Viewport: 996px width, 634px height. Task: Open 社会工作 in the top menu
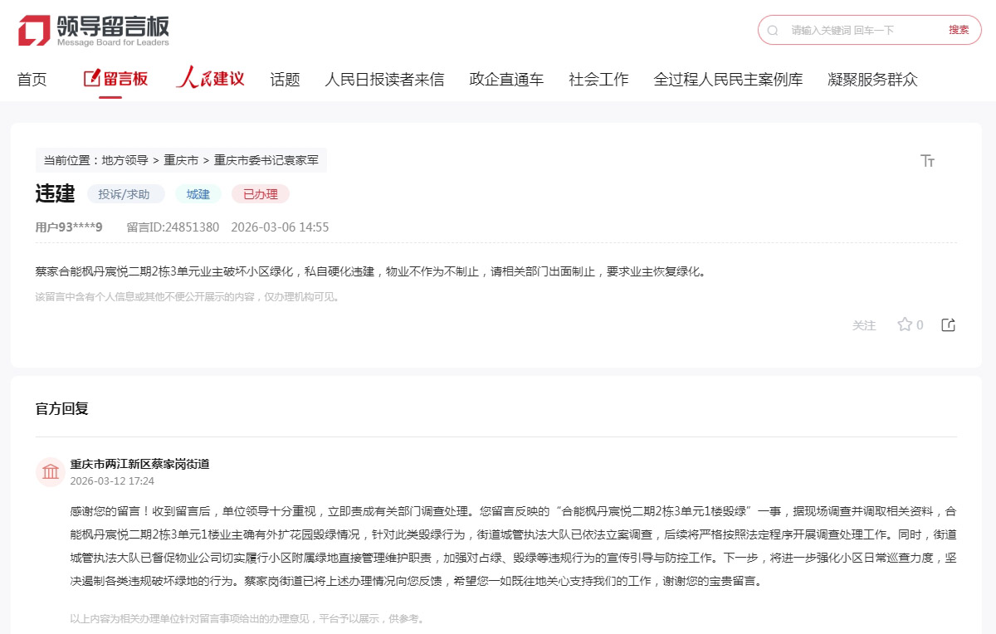pos(598,79)
